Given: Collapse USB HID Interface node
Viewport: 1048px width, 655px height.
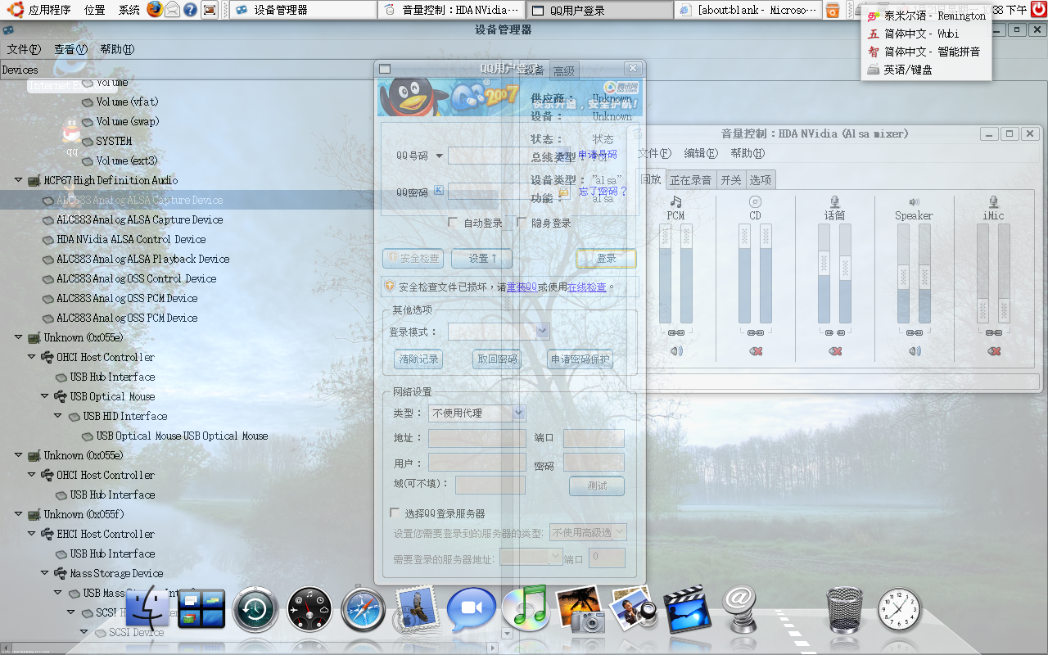Looking at the screenshot, I should tap(57, 416).
